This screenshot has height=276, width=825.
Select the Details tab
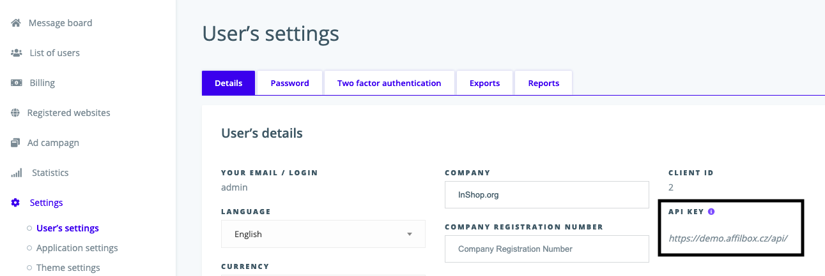(x=228, y=83)
